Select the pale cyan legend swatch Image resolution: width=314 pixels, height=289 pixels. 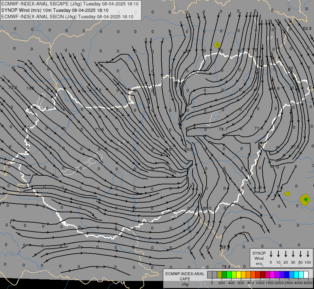point(301,275)
